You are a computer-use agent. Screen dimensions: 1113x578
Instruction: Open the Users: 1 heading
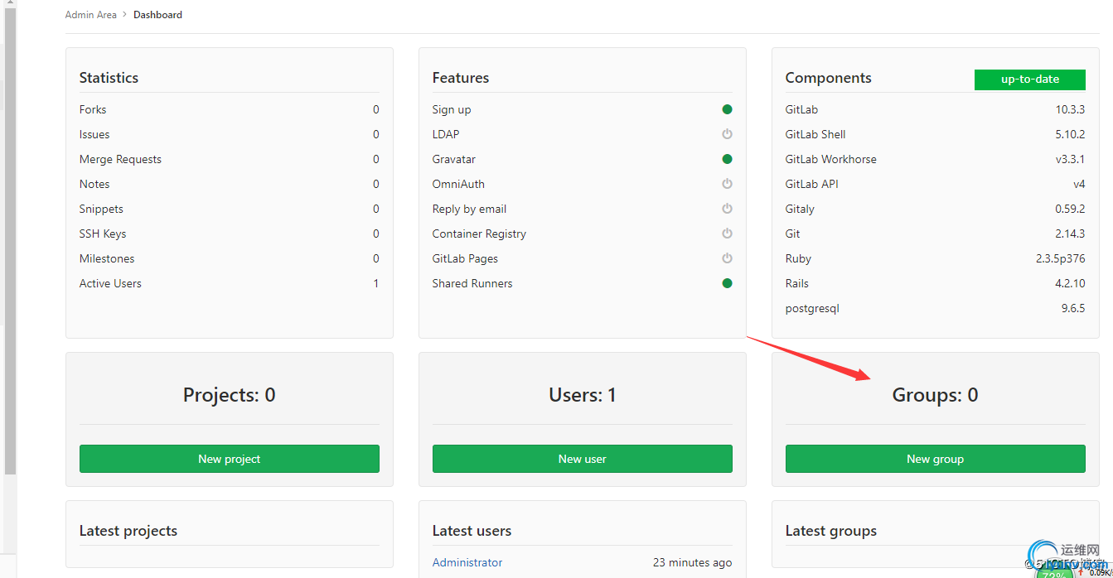(x=583, y=395)
